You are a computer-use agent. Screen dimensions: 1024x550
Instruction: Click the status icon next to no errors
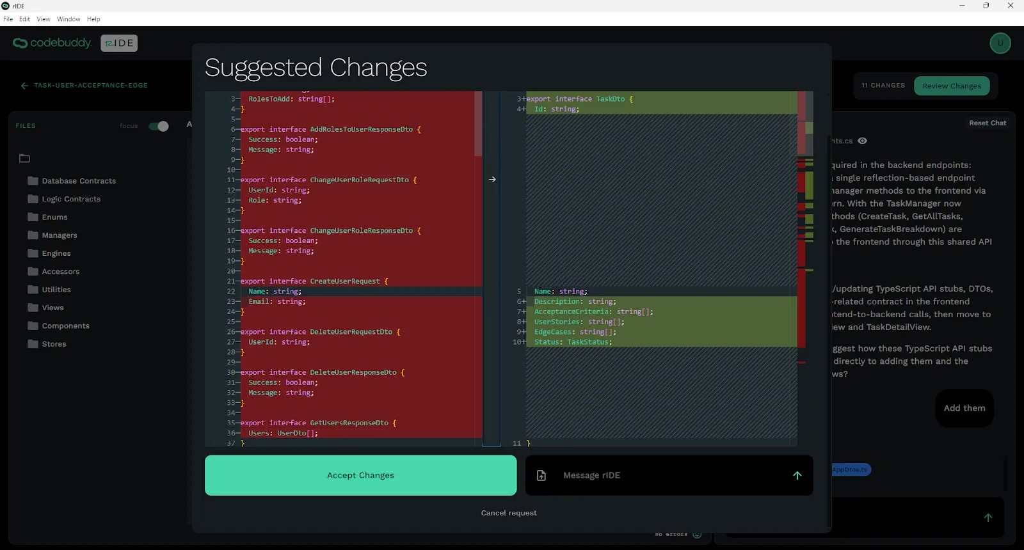[x=697, y=534]
